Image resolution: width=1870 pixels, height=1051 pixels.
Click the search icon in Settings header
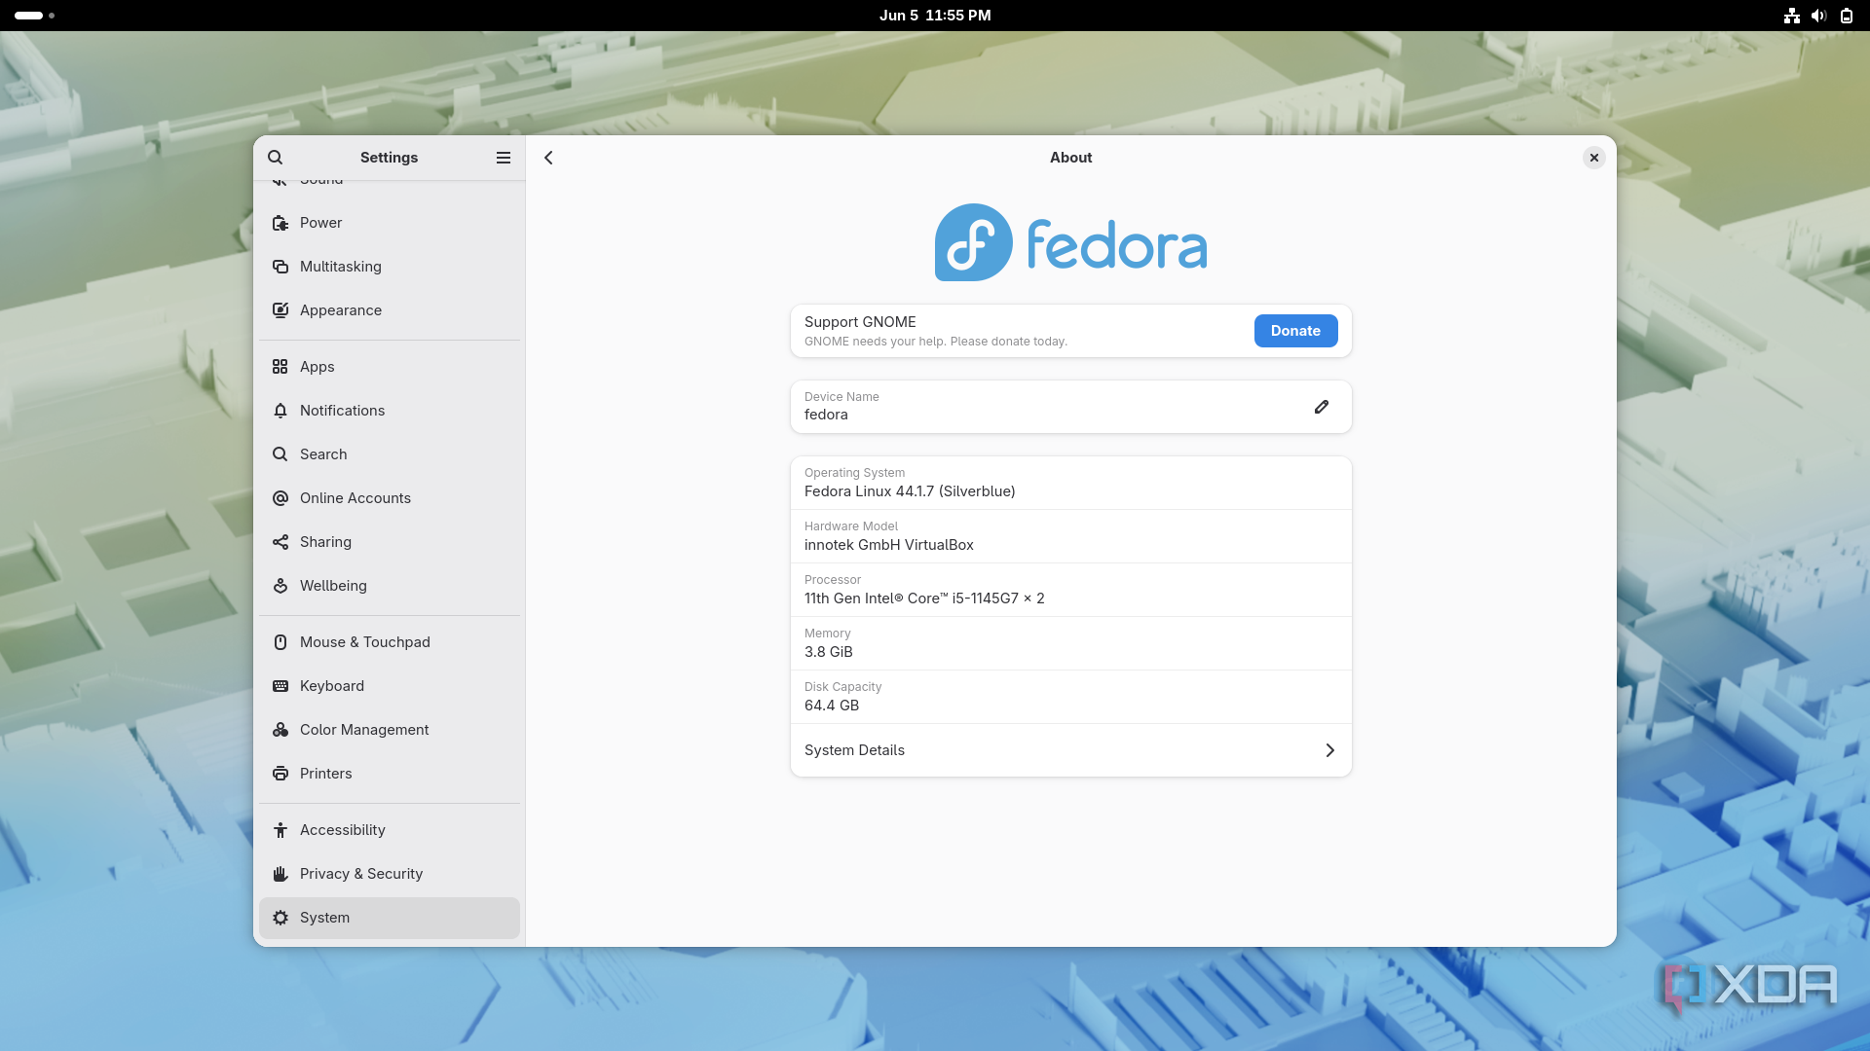point(276,158)
